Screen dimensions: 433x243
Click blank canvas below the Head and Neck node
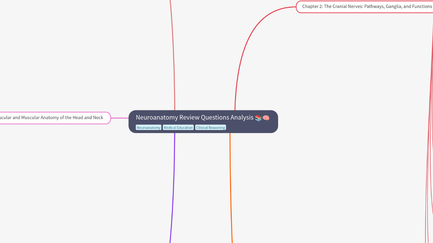(x=54, y=169)
